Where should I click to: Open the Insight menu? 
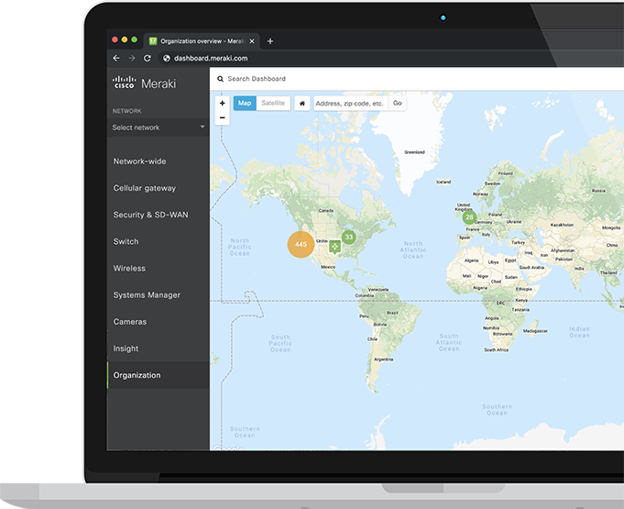pyautogui.click(x=126, y=349)
